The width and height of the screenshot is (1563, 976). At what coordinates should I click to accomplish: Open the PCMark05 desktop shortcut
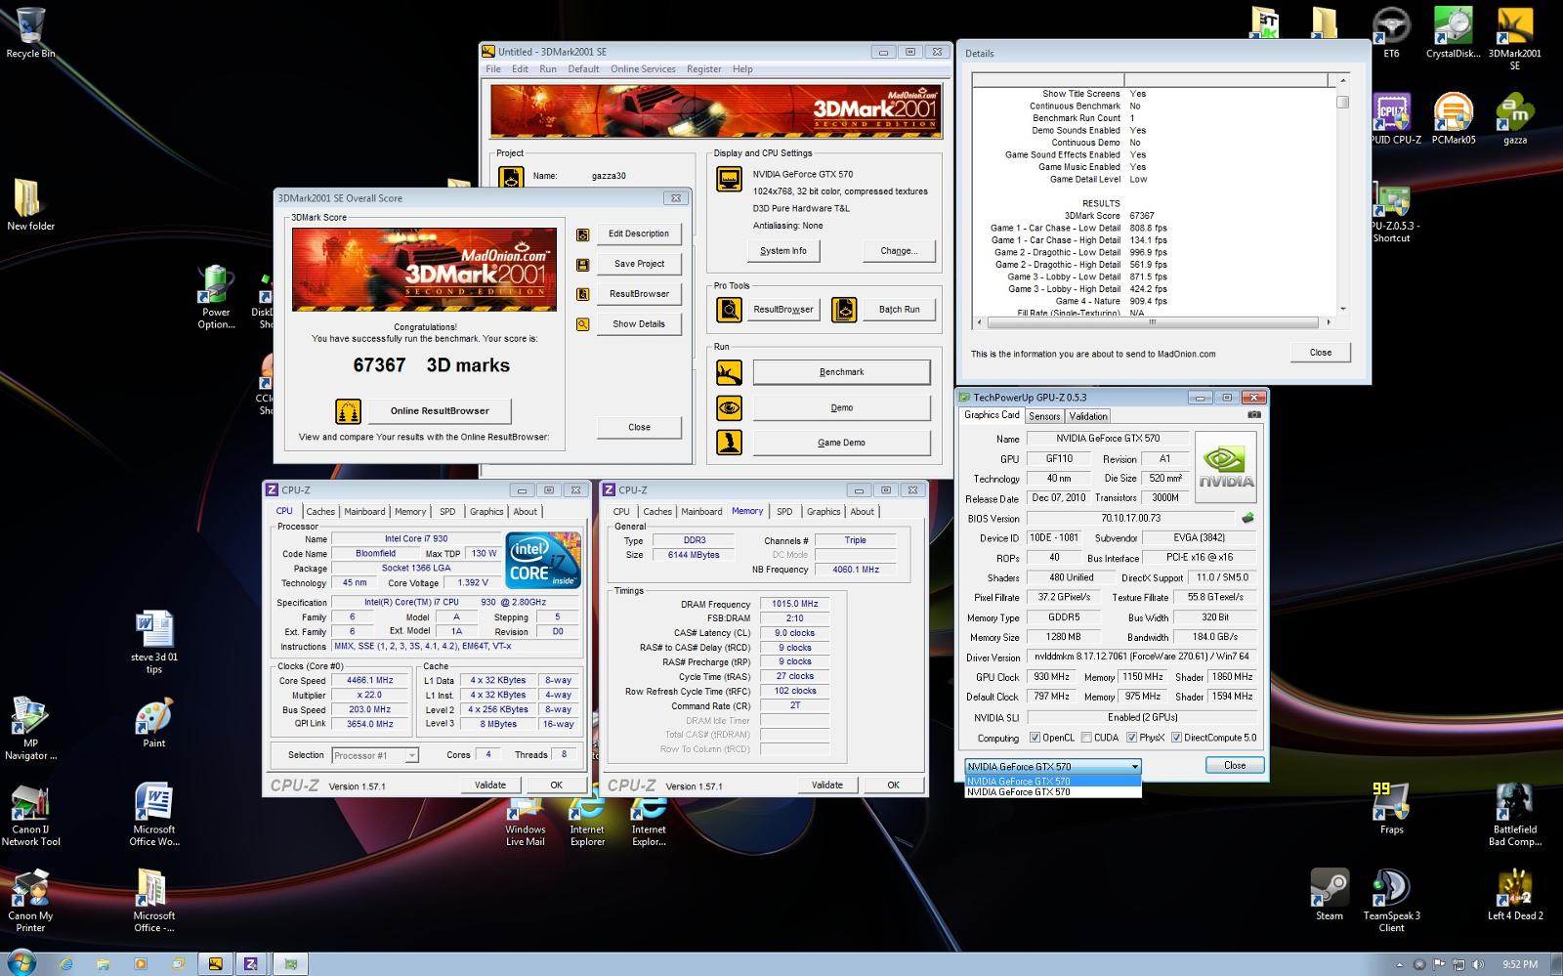tap(1453, 119)
